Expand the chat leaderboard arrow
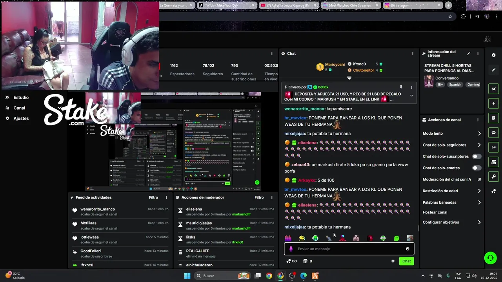 pyautogui.click(x=349, y=78)
